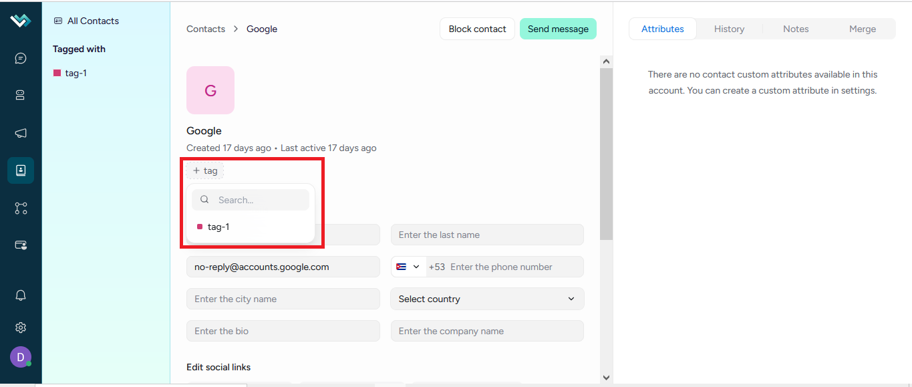Open the app logo home icon
This screenshot has height=387, width=912.
[x=21, y=21]
